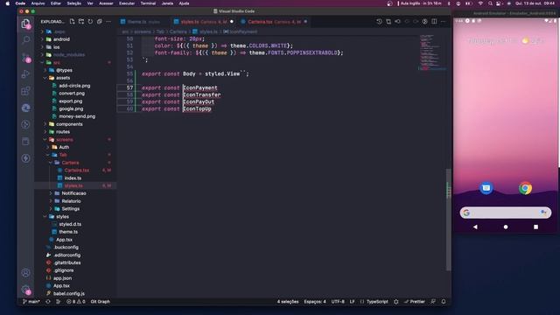Click the UTF-8 encoding indicator
The width and height of the screenshot is (560, 315).
point(338,302)
